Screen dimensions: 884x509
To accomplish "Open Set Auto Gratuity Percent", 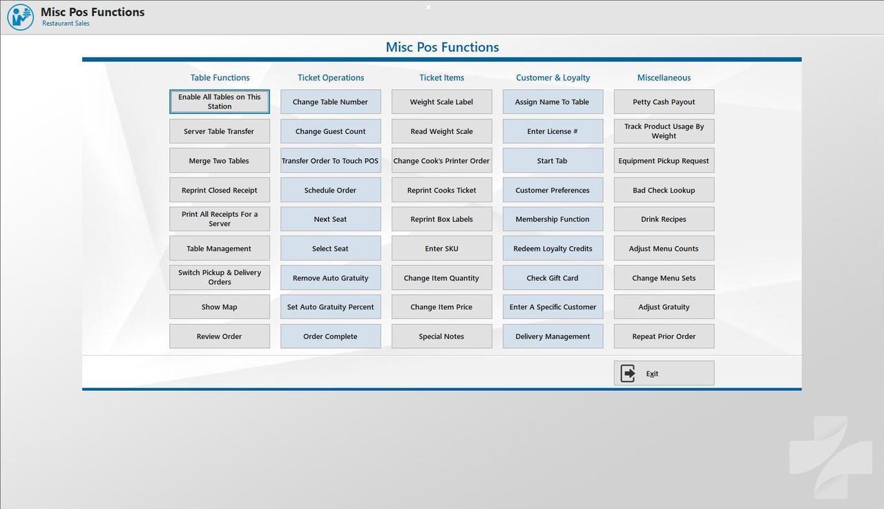I will tap(331, 307).
